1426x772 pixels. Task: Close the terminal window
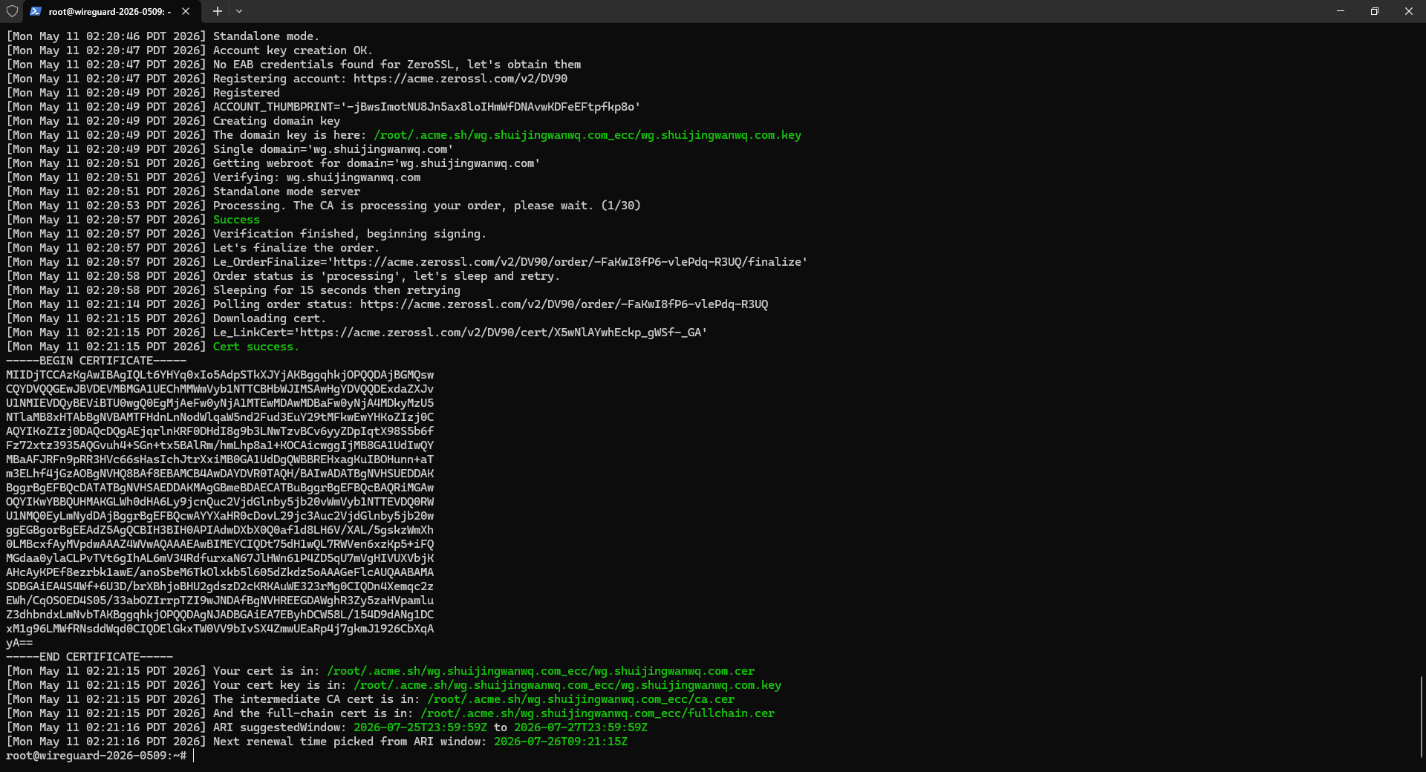(1409, 11)
